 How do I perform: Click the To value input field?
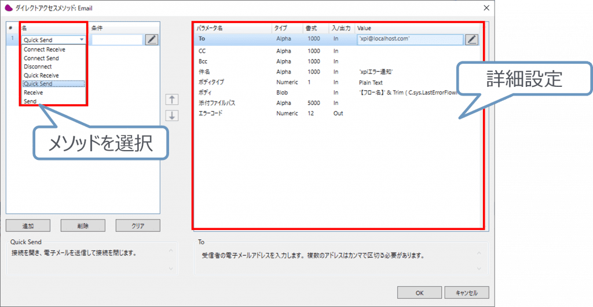409,39
